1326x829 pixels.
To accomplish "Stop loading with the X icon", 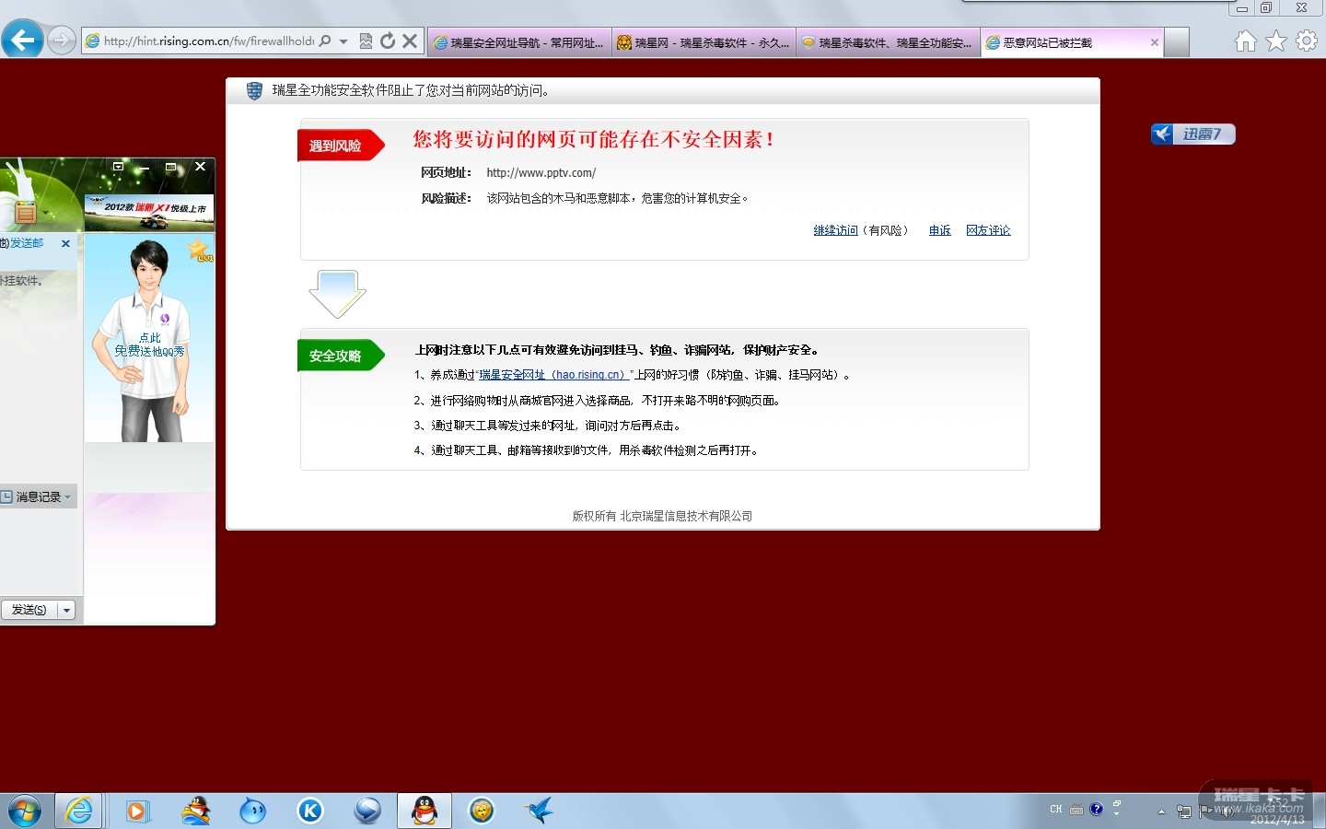I will [411, 41].
